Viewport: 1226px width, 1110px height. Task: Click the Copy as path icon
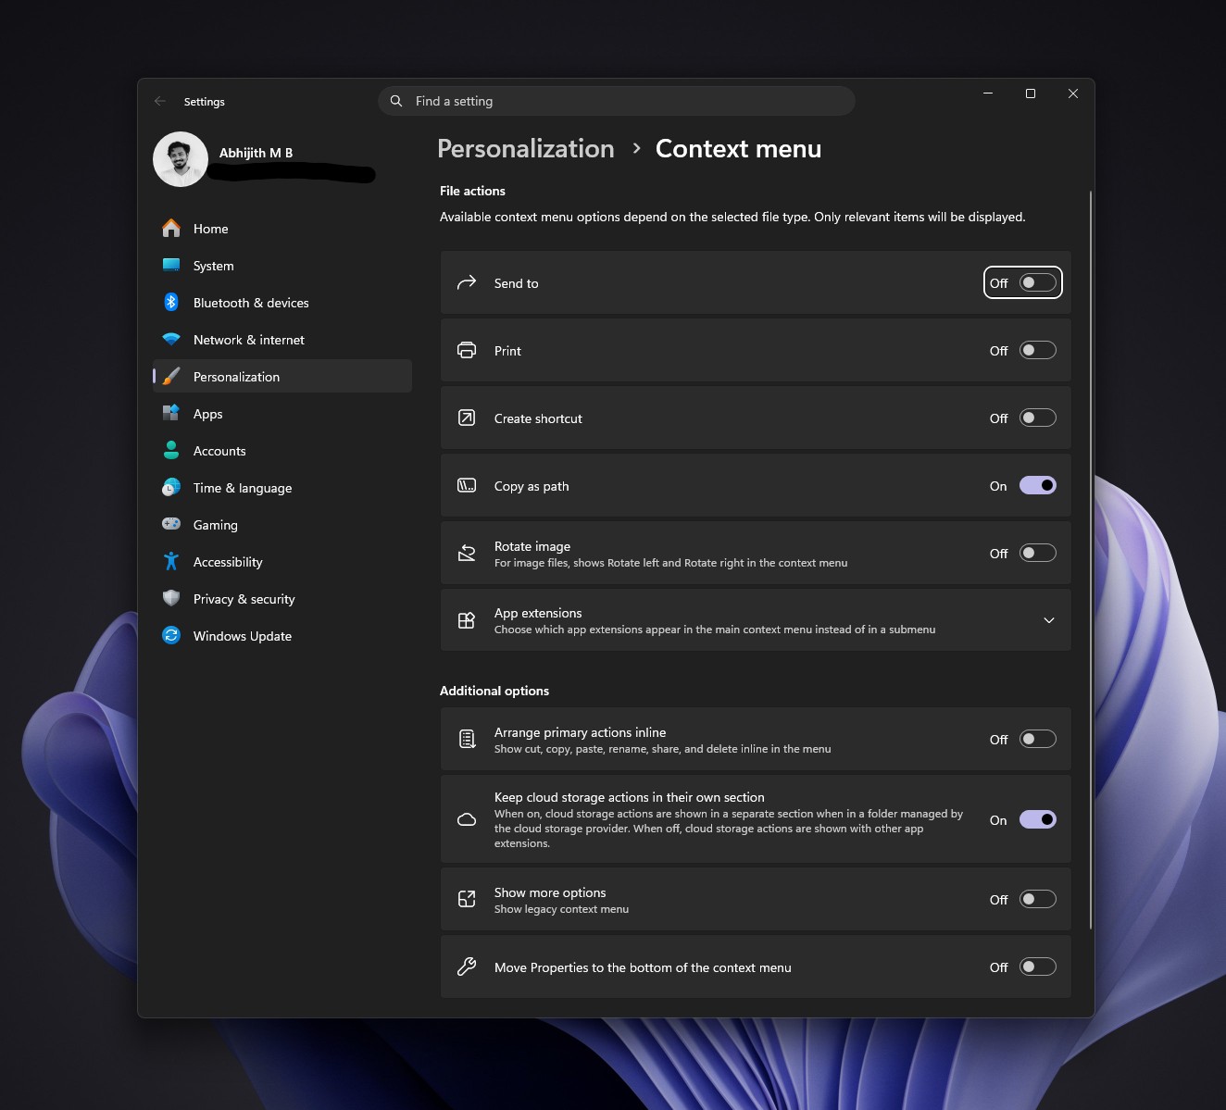[x=467, y=485]
